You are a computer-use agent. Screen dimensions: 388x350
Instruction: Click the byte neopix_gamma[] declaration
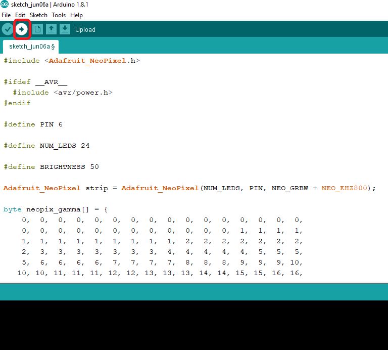point(56,209)
